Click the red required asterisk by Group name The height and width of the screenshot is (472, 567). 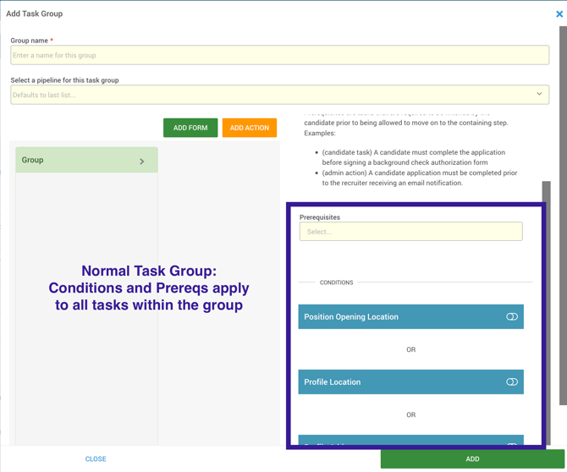tap(52, 41)
